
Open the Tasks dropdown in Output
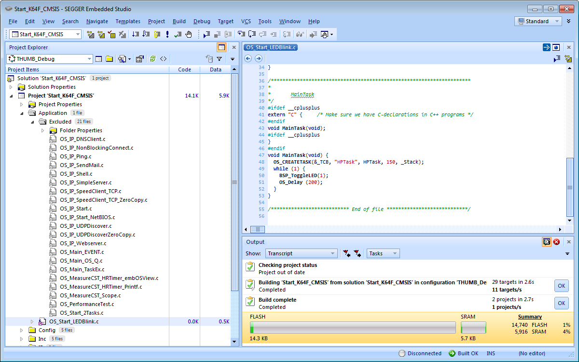pos(383,253)
